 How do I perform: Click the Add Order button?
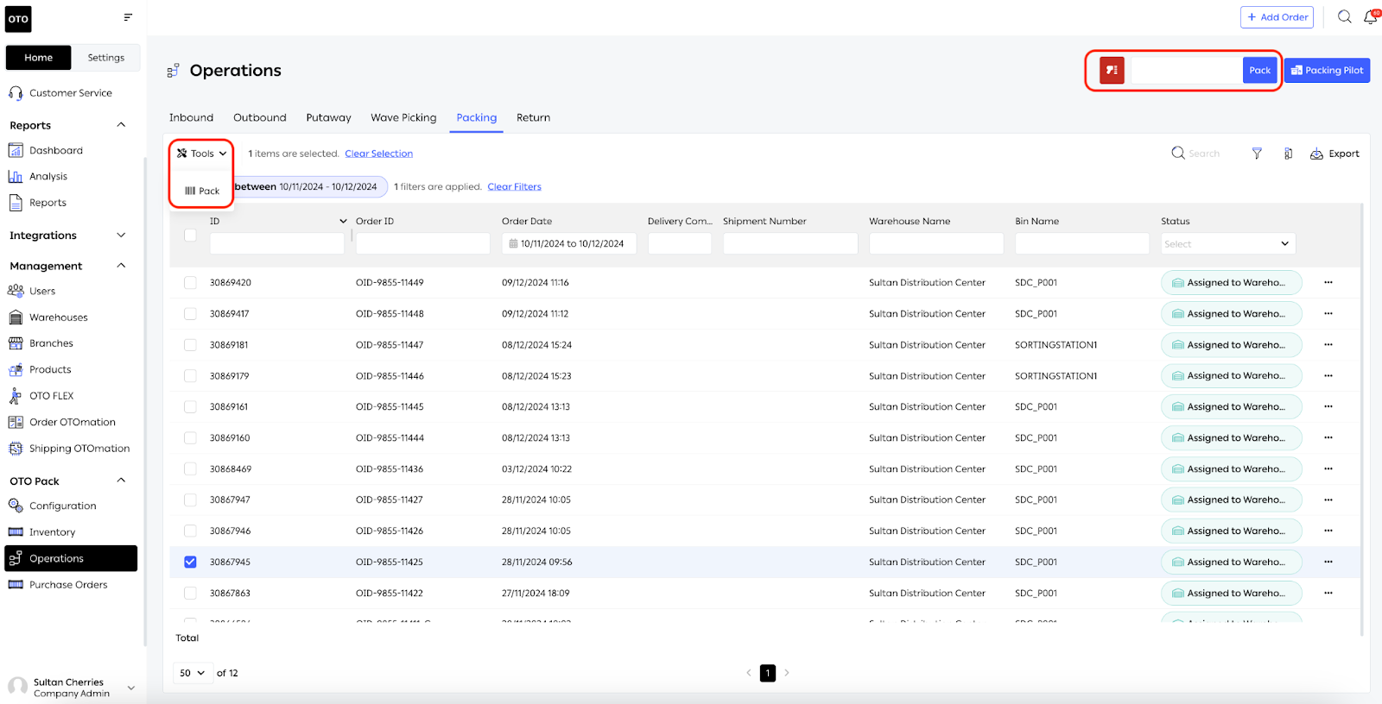point(1277,17)
